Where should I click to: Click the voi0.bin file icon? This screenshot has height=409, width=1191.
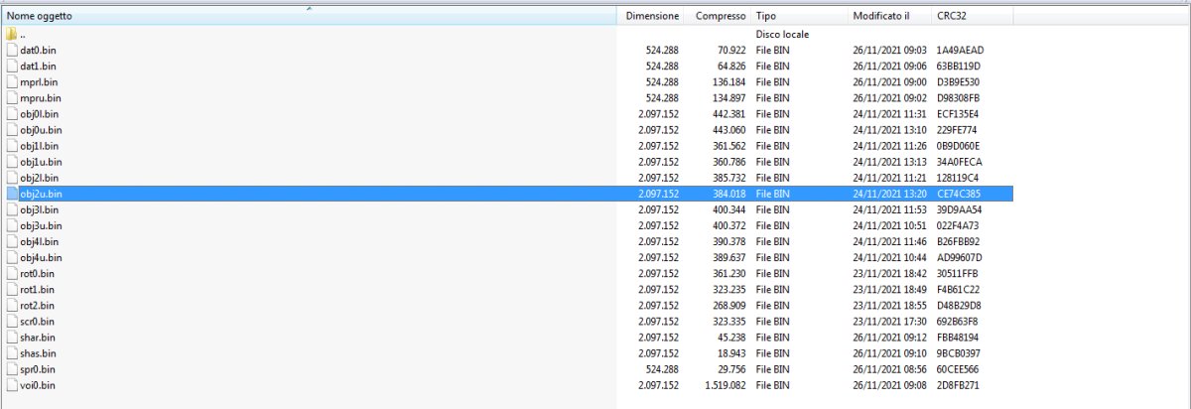coord(11,384)
